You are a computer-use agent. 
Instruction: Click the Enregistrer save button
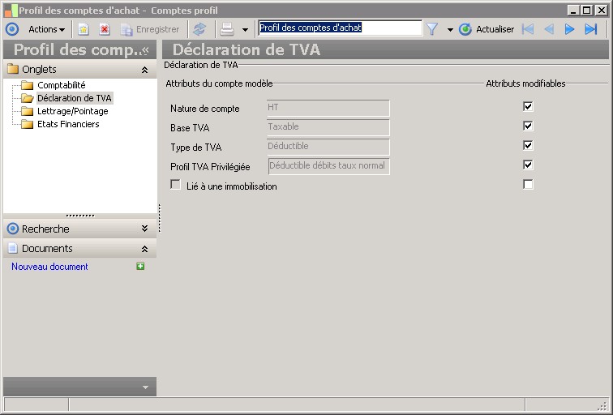150,29
